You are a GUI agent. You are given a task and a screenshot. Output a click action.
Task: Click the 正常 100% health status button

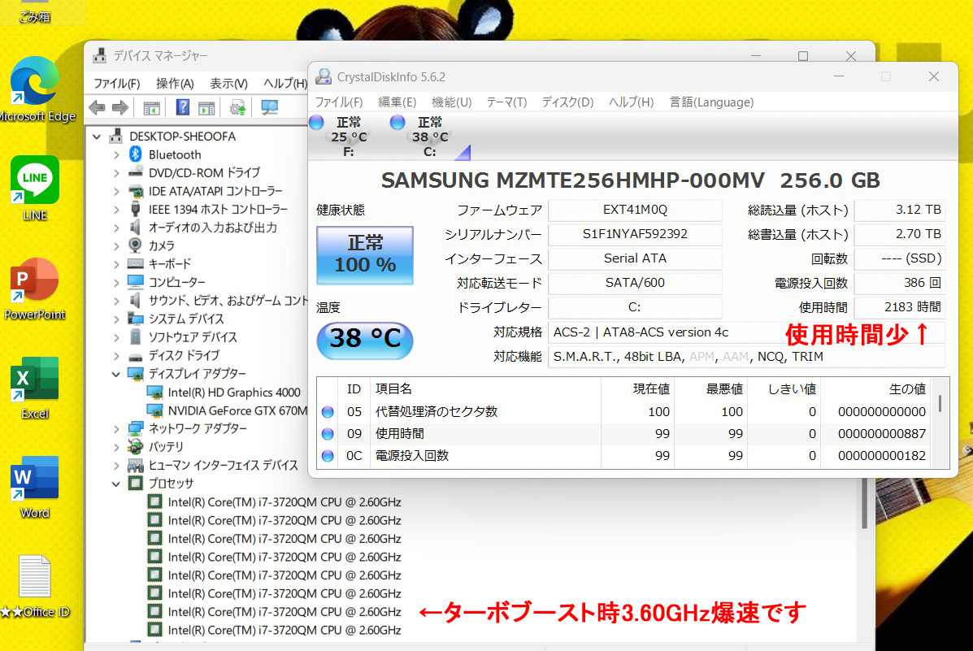point(365,254)
